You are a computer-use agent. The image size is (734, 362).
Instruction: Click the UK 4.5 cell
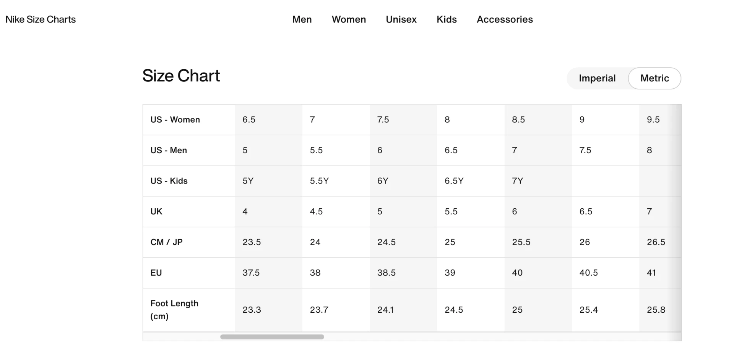pos(336,211)
